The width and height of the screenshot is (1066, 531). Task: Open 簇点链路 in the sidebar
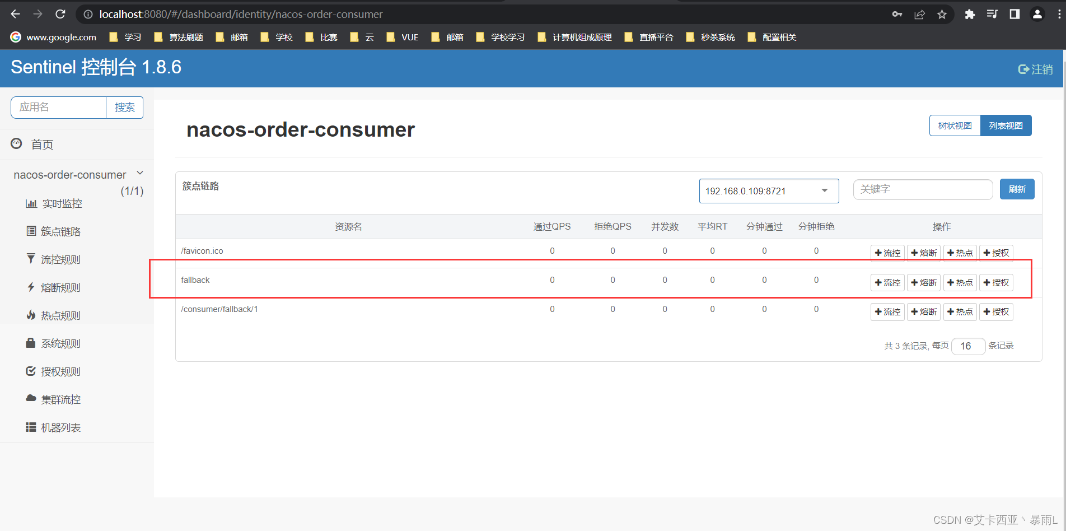coord(54,231)
